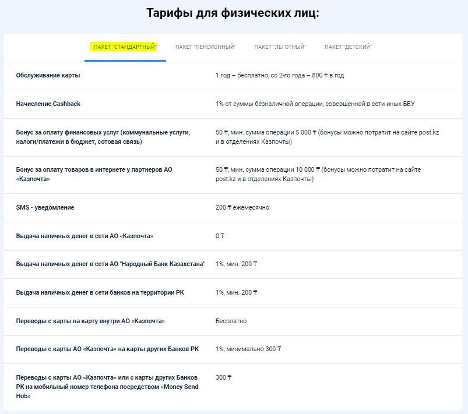Image resolution: width=468 pixels, height=414 pixels.
Task: Select the ПАКЕТ "СТАНДАРТНЫЙ" tab
Action: [x=125, y=47]
